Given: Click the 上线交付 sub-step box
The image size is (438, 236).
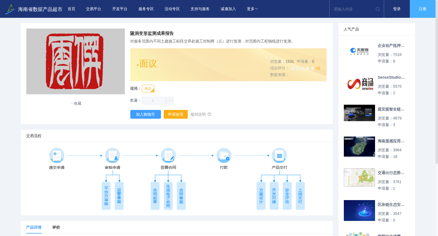Looking at the screenshot, I should click(x=300, y=196).
